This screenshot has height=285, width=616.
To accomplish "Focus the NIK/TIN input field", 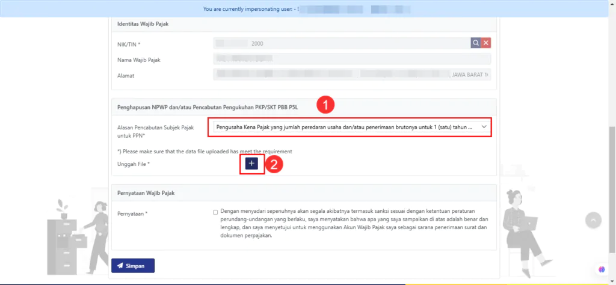I will (341, 43).
